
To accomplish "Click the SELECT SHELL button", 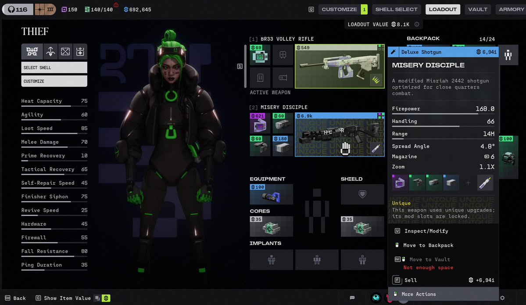I will 54,68.
